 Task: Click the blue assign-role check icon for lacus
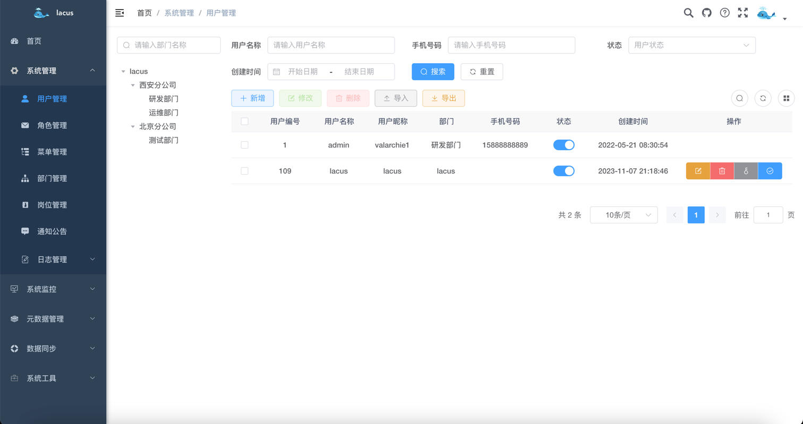770,171
